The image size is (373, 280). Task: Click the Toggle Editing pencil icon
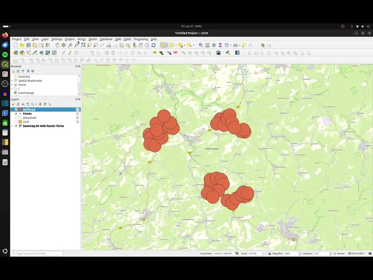70,53
